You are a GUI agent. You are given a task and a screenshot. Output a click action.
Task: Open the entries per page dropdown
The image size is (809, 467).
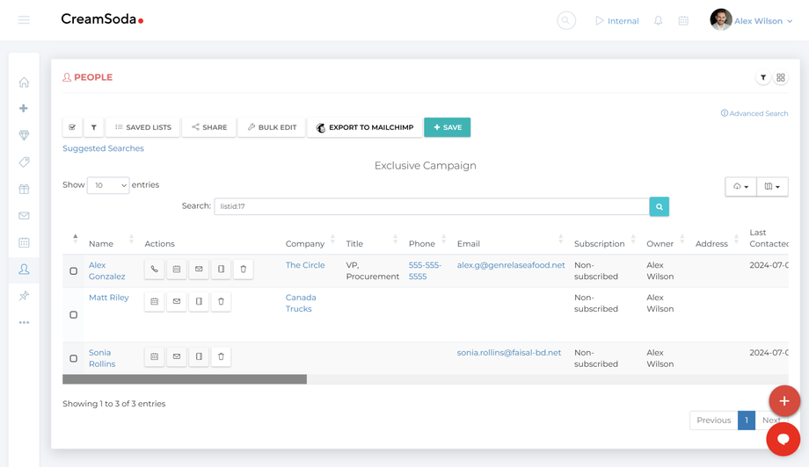point(108,185)
